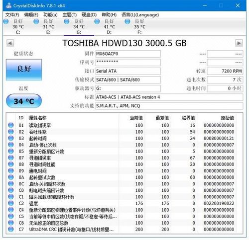
Task: Click the drive letter G: field
Action: (x=128, y=88)
